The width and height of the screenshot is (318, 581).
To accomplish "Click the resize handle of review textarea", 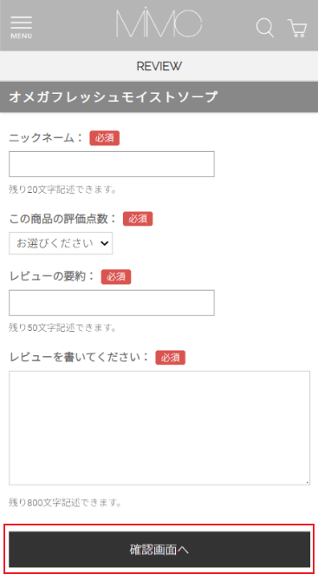I will (x=308, y=483).
